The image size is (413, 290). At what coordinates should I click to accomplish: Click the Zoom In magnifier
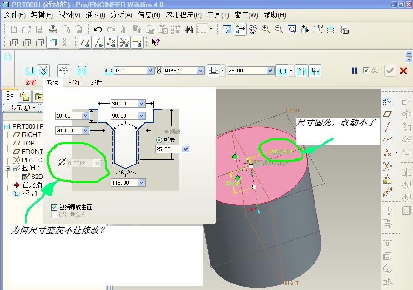pyautogui.click(x=266, y=29)
